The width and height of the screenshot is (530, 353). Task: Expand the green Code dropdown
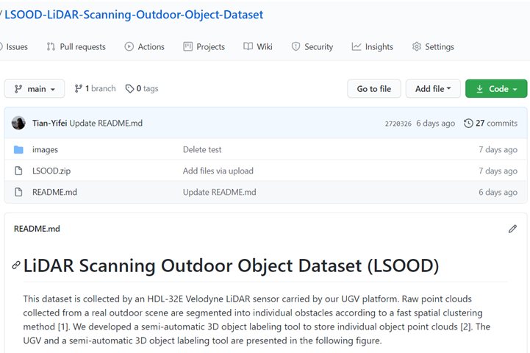tap(496, 89)
